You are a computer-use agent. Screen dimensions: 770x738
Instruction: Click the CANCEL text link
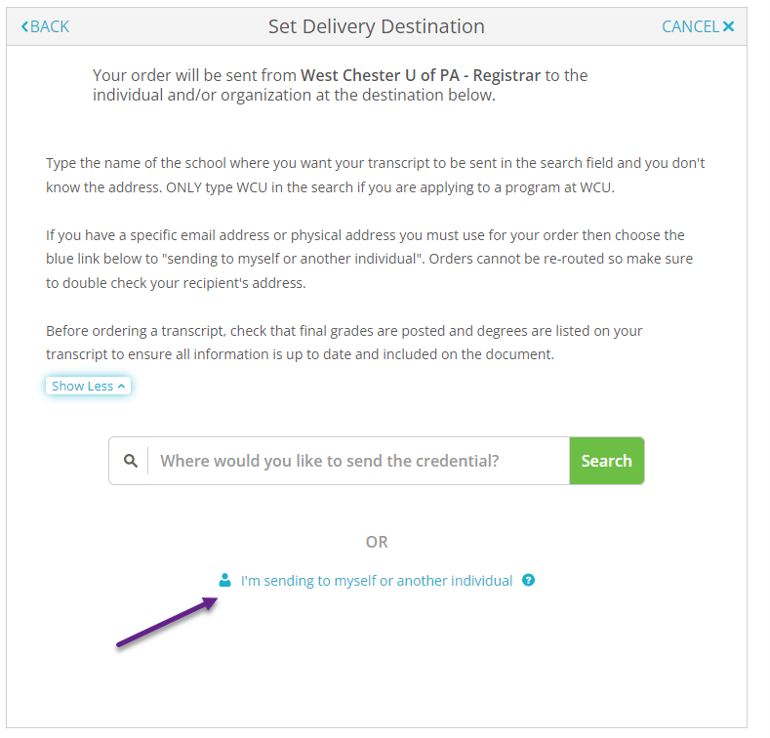pos(690,26)
